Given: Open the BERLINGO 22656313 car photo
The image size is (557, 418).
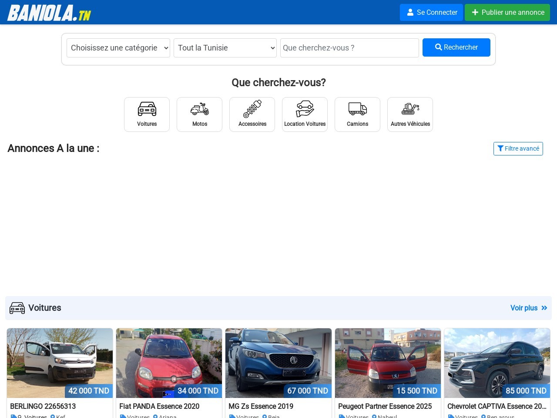Looking at the screenshot, I should point(60,363).
